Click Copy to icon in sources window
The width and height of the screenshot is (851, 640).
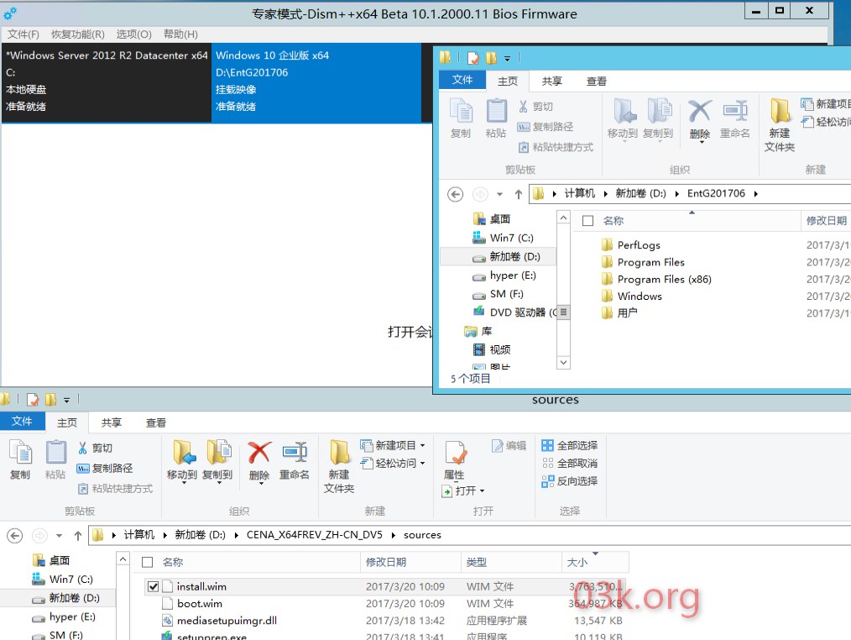[x=218, y=452]
